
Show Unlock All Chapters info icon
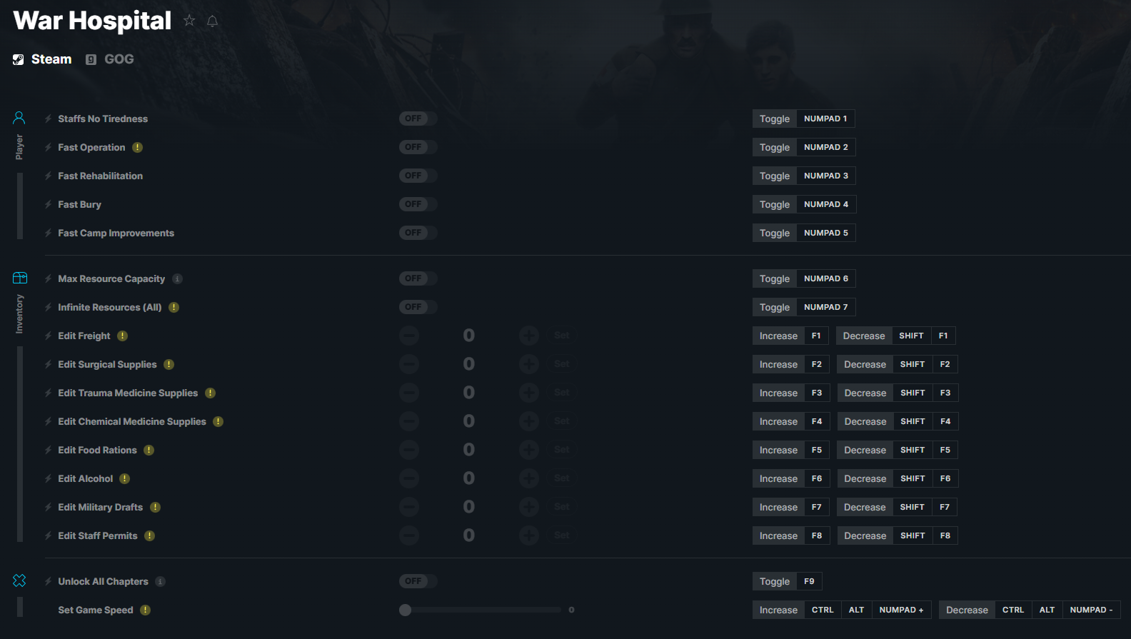[x=161, y=581]
